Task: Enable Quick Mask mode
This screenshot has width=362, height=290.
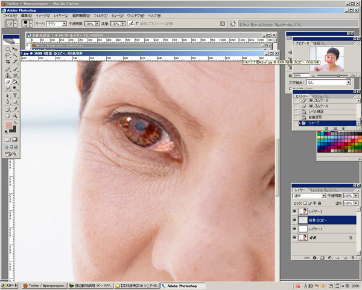Action: 14,139
